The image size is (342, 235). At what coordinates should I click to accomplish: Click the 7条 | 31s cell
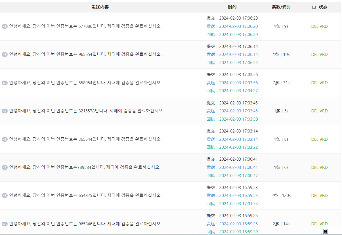[281, 83]
